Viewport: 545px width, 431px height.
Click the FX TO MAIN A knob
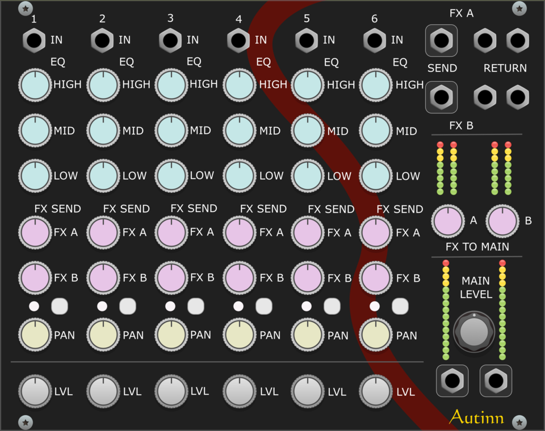(448, 221)
